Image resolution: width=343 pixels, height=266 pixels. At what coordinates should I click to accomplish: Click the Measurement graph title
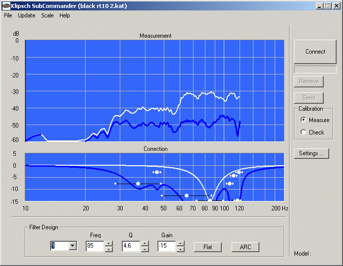click(155, 36)
